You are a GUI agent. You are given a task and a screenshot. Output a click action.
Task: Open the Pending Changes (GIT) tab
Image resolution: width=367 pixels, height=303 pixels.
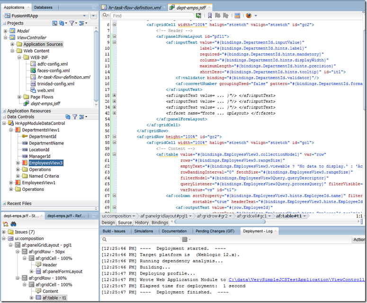tap(215, 231)
